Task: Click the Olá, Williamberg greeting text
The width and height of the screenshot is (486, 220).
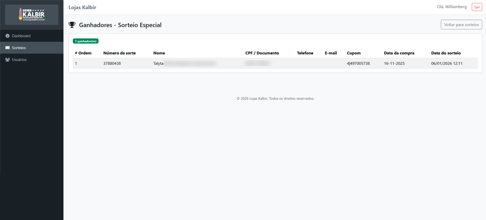Action: pos(451,7)
